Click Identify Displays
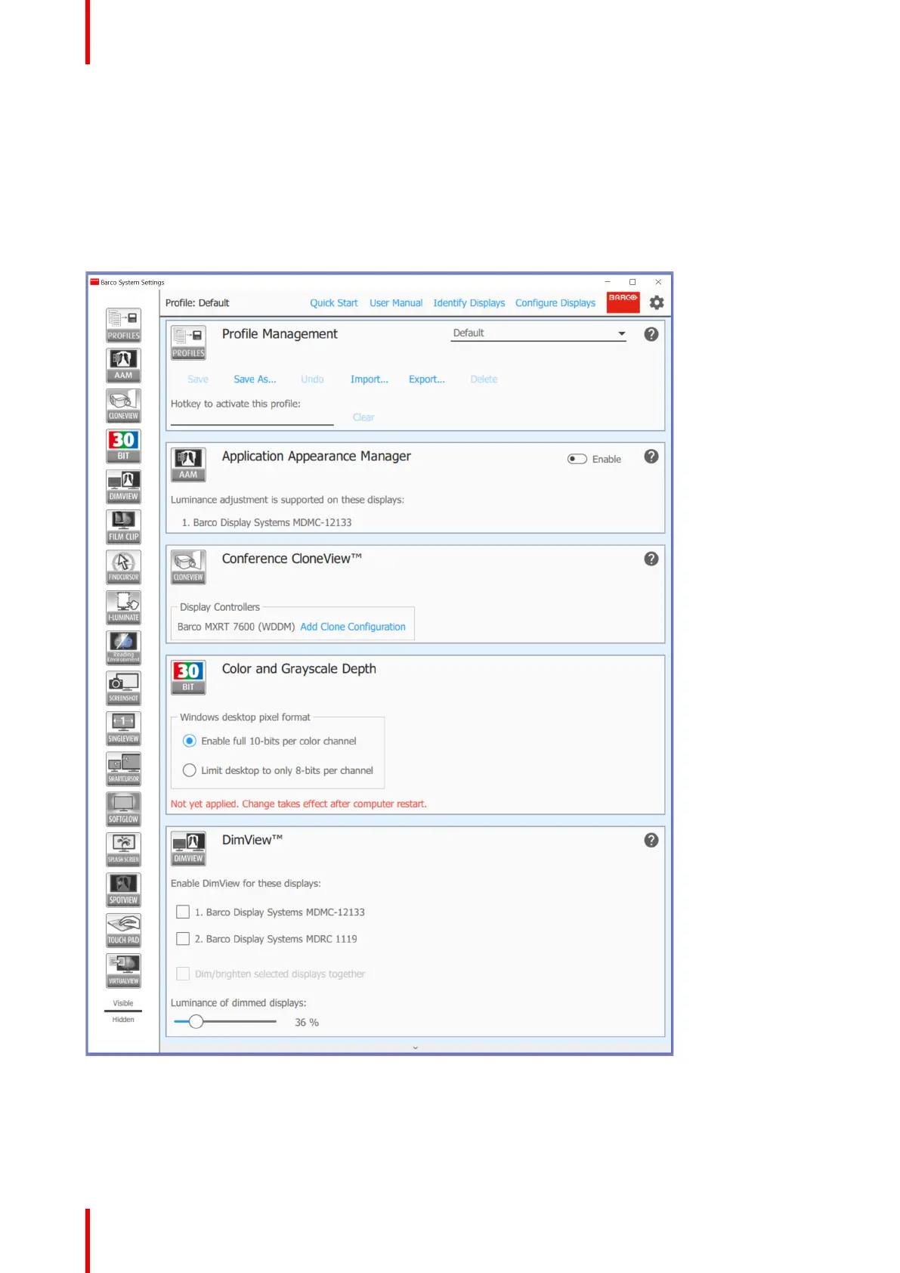This screenshot has height=1273, width=900. tap(469, 303)
